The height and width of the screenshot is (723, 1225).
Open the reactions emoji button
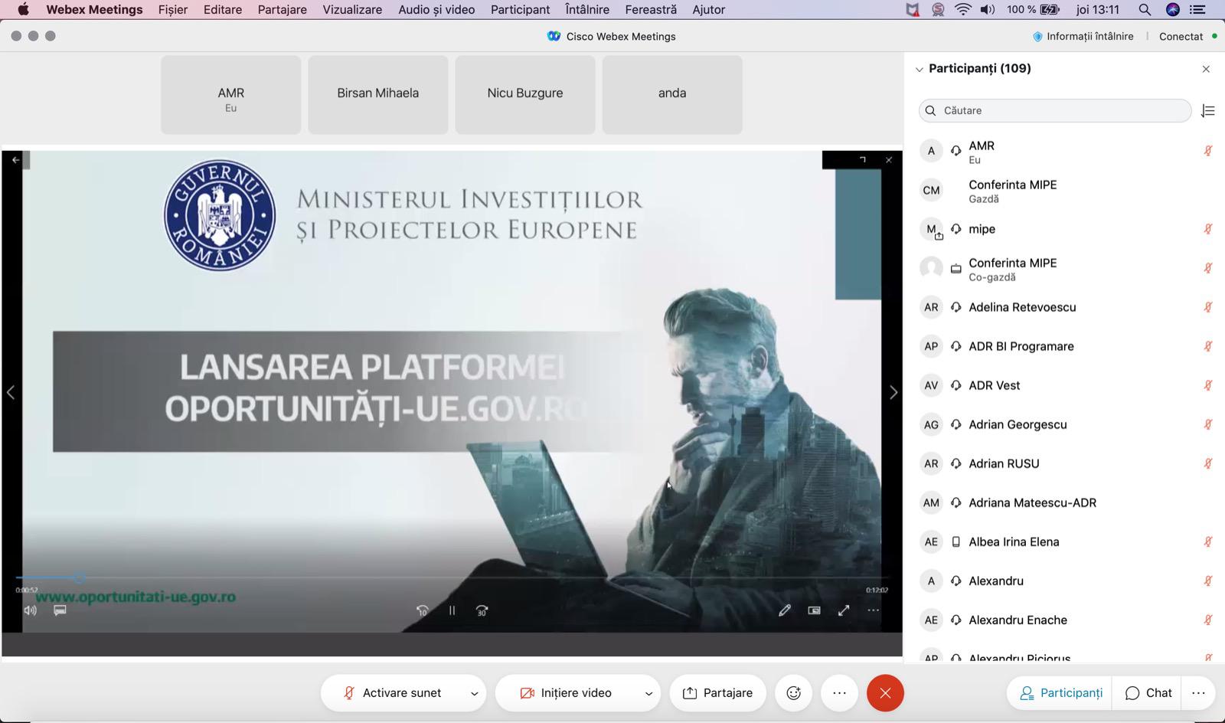click(793, 693)
